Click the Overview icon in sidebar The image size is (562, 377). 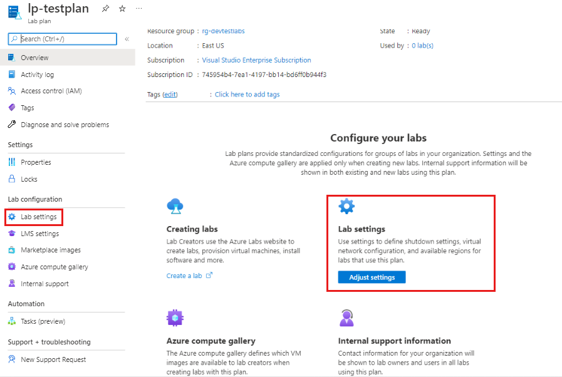pos(12,58)
